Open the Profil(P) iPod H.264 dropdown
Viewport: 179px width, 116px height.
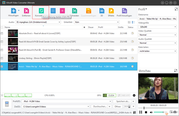[x=67, y=101]
